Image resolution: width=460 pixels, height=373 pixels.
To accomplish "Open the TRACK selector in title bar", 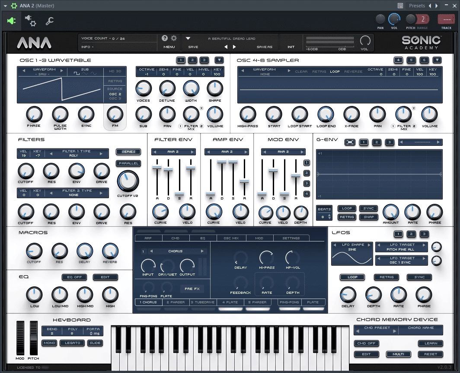I will pyautogui.click(x=446, y=19).
